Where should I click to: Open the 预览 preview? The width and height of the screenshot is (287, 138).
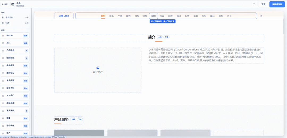[x=263, y=4]
